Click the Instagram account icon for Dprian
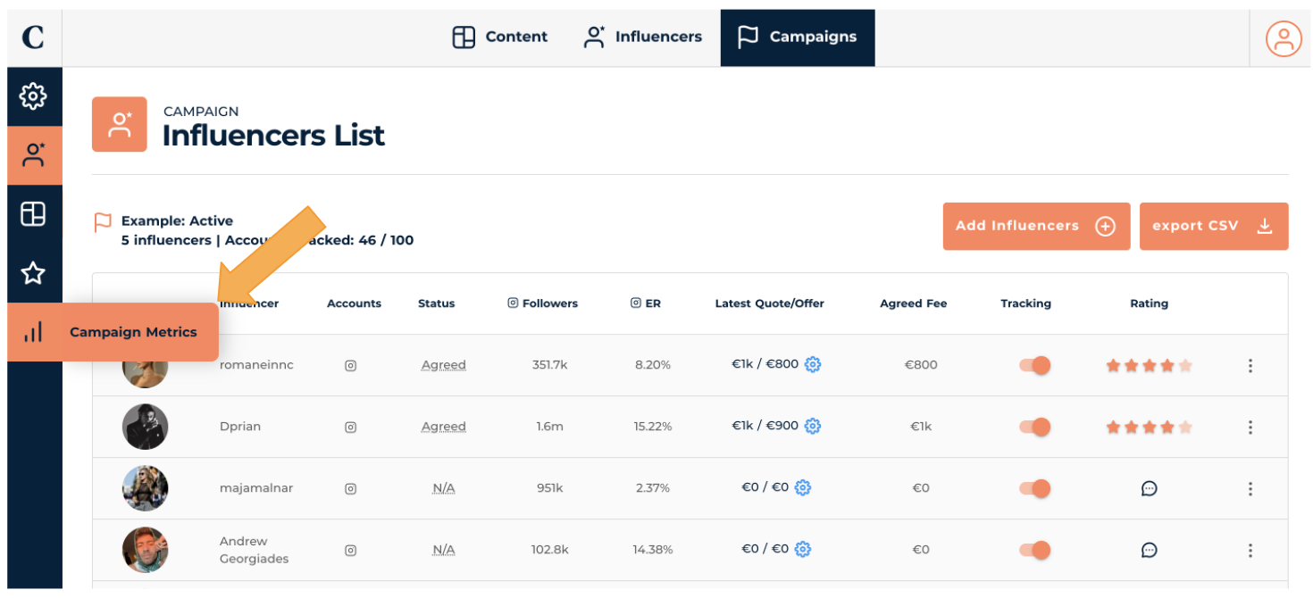This screenshot has height=598, width=1313. coord(351,427)
